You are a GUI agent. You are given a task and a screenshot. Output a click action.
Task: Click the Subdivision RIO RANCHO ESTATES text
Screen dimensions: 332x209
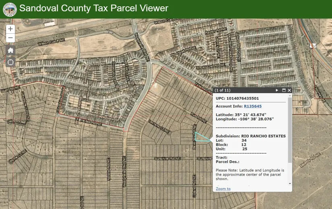tap(250, 136)
